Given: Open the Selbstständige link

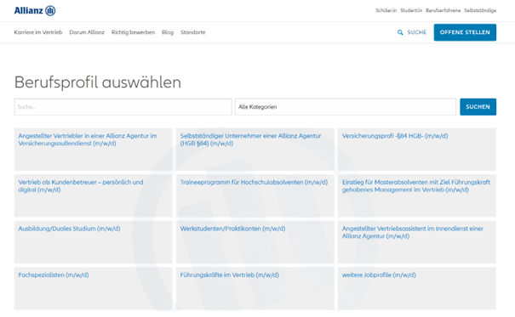Looking at the screenshot, I should tap(480, 10).
